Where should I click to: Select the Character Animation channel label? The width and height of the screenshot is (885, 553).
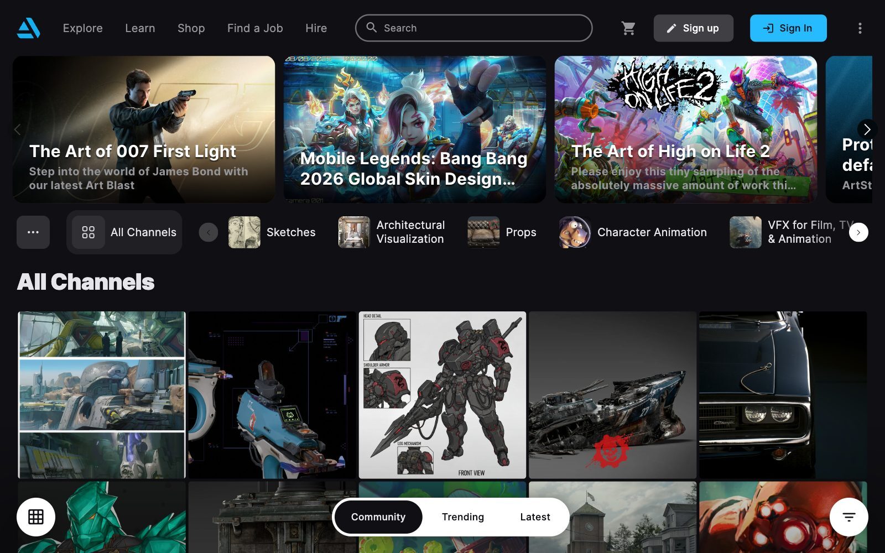[652, 232]
